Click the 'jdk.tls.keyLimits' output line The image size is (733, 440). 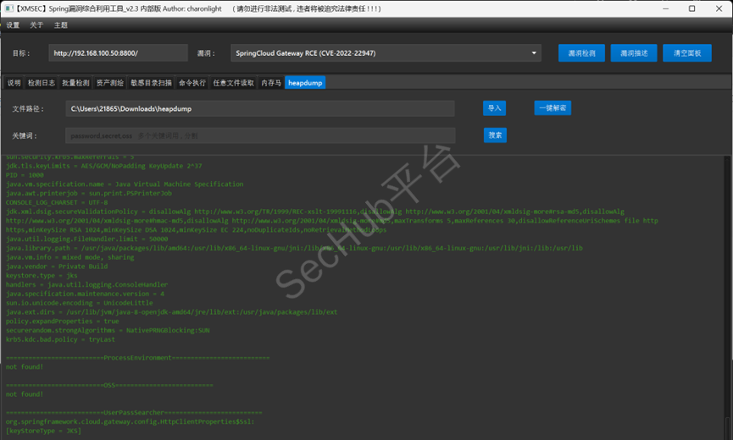[x=103, y=166]
